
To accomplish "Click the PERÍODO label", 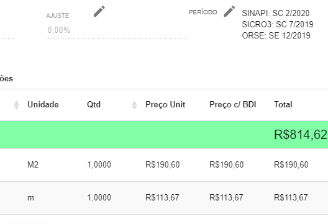I will pyautogui.click(x=203, y=12).
